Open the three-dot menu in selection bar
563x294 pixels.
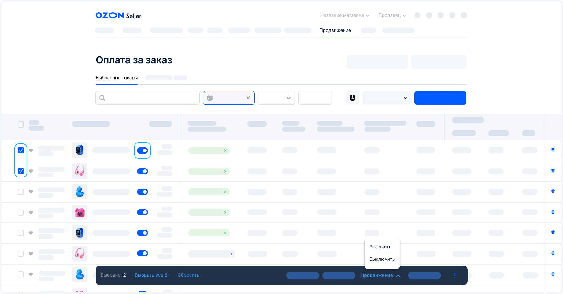pos(454,275)
